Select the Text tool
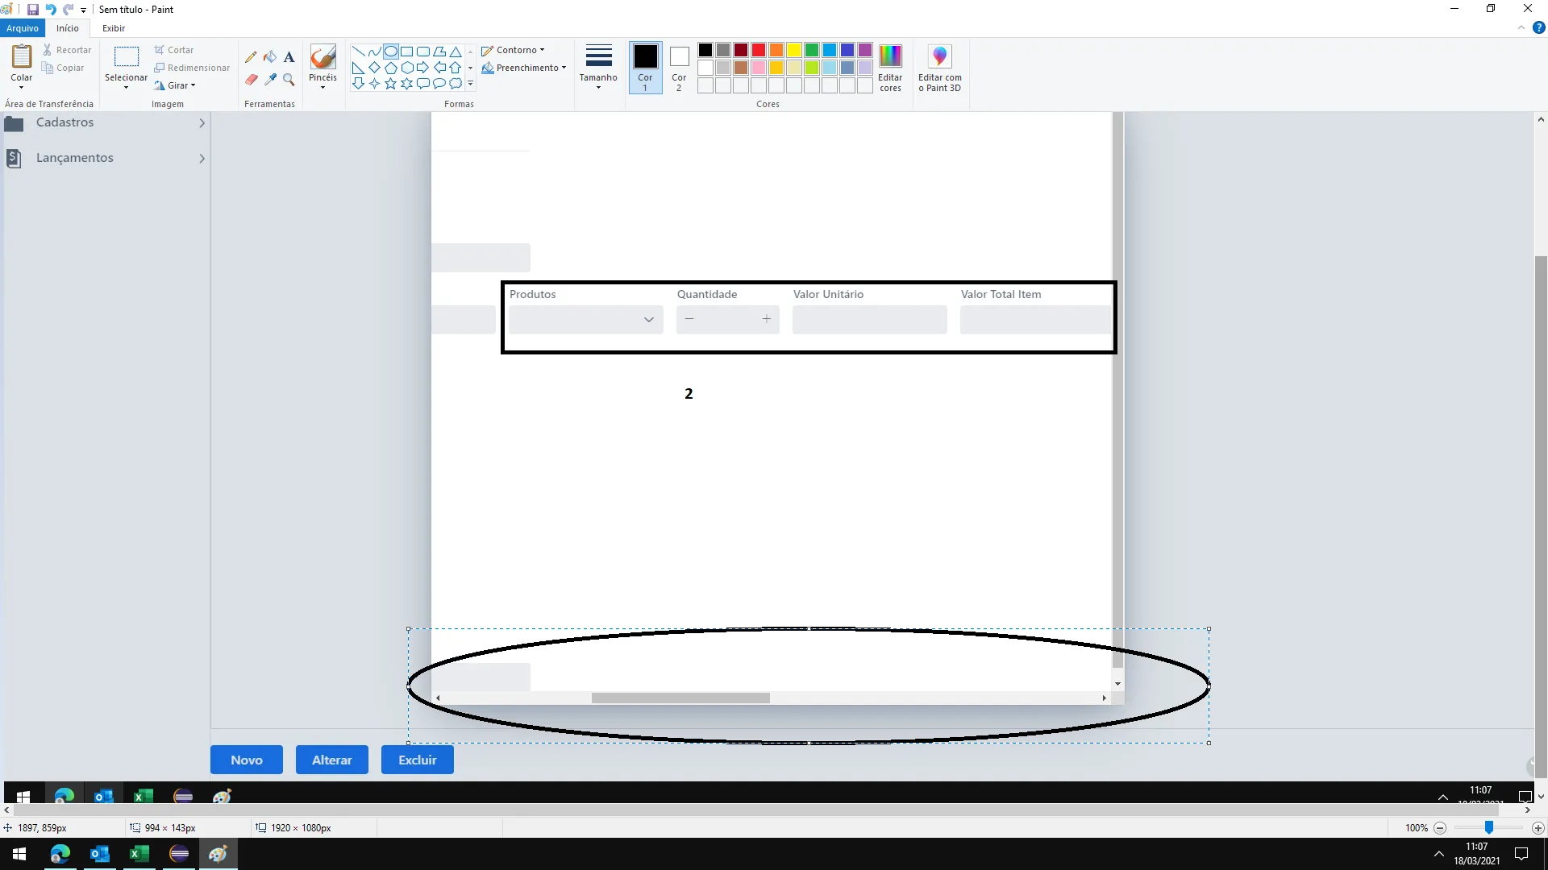This screenshot has width=1548, height=870. click(289, 57)
